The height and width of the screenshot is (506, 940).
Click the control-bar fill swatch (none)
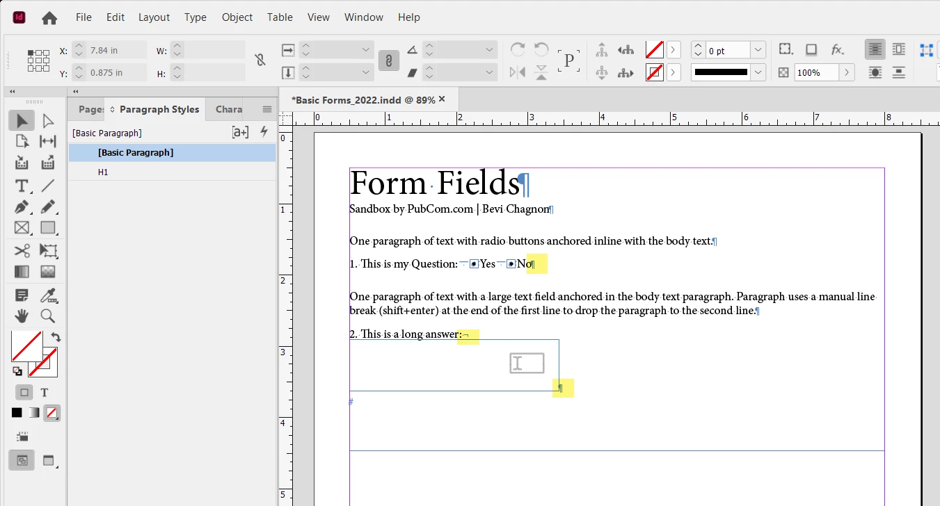click(x=654, y=50)
